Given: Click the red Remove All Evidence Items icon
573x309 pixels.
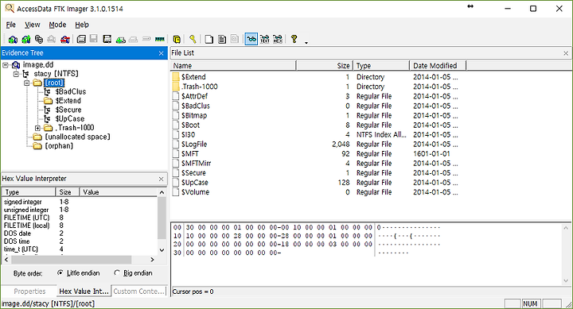Looking at the screenshot, I should (x=65, y=39).
